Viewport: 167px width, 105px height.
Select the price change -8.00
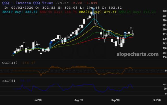tap(76, 3)
